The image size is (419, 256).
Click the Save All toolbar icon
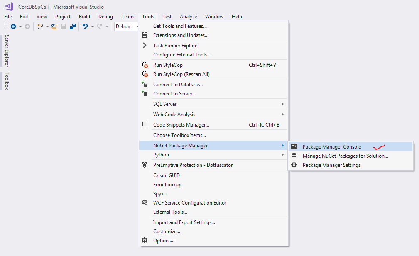72,27
